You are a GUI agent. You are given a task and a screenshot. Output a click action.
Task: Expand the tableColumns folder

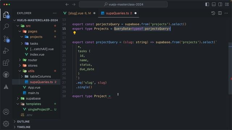[22, 77]
